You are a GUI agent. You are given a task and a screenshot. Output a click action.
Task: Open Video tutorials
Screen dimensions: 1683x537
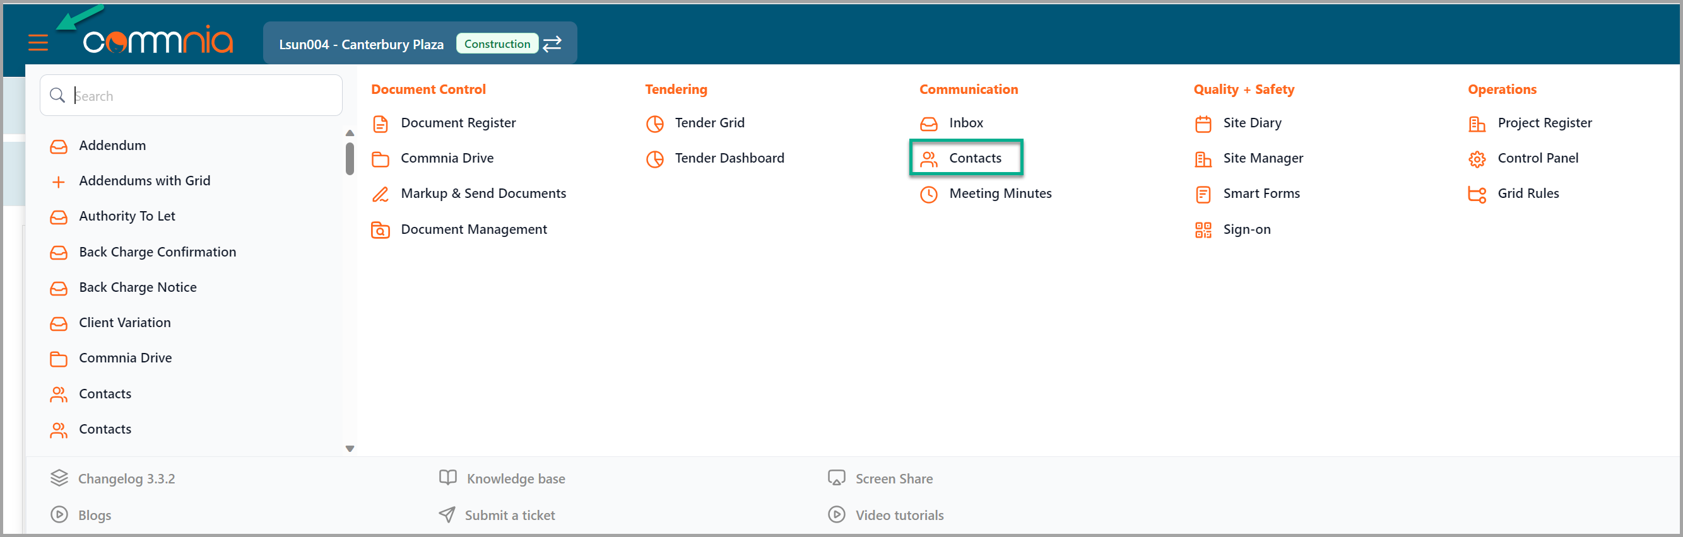point(899,515)
